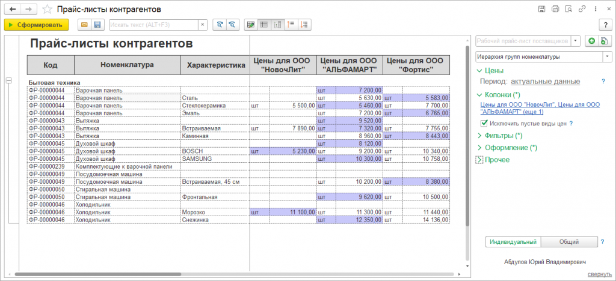Image resolution: width=616 pixels, height=281 pixels.
Task: Select Код column header
Action: (51, 65)
